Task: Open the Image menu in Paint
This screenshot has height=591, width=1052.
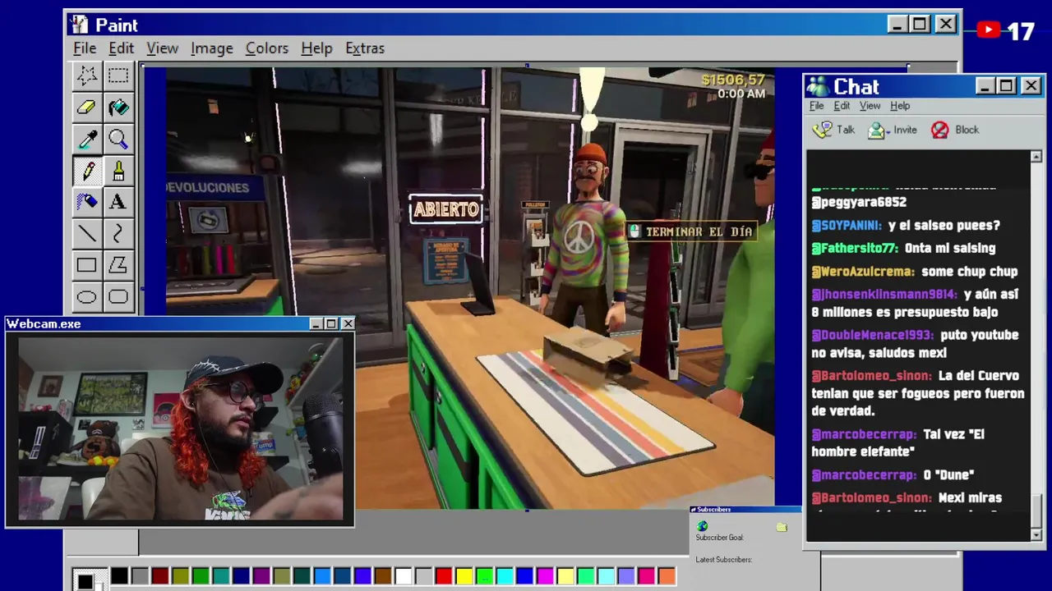Action: [x=212, y=48]
